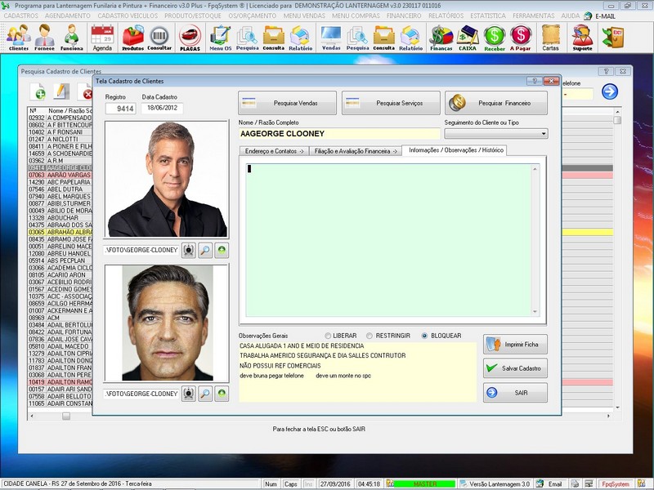Switch to Filiação e Avaliação Financeira tab
Image resolution: width=654 pixels, height=490 pixels.
356,151
